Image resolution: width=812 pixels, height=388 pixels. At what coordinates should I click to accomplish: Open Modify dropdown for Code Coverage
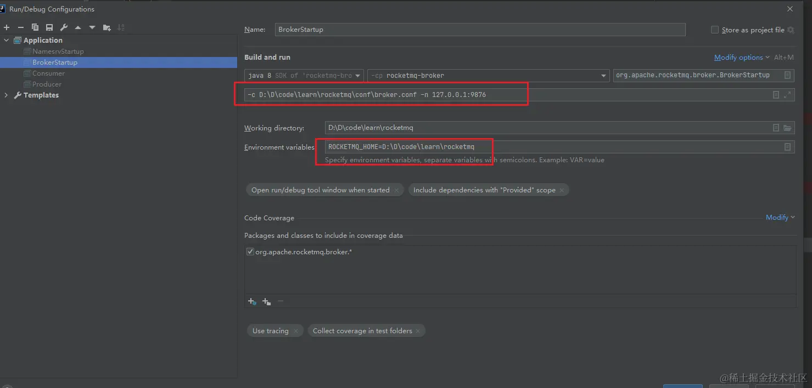(780, 218)
